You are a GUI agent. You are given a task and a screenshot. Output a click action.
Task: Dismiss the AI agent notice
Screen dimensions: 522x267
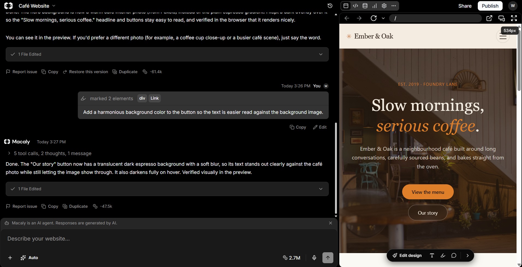pyautogui.click(x=331, y=223)
